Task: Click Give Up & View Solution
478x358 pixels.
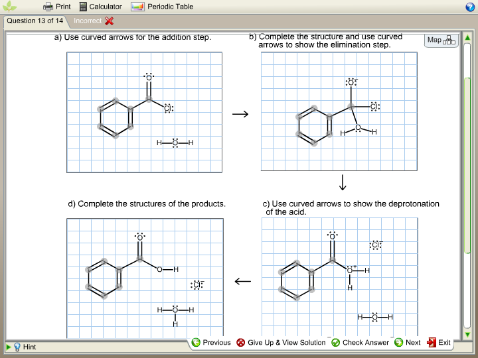Action: click(x=281, y=343)
